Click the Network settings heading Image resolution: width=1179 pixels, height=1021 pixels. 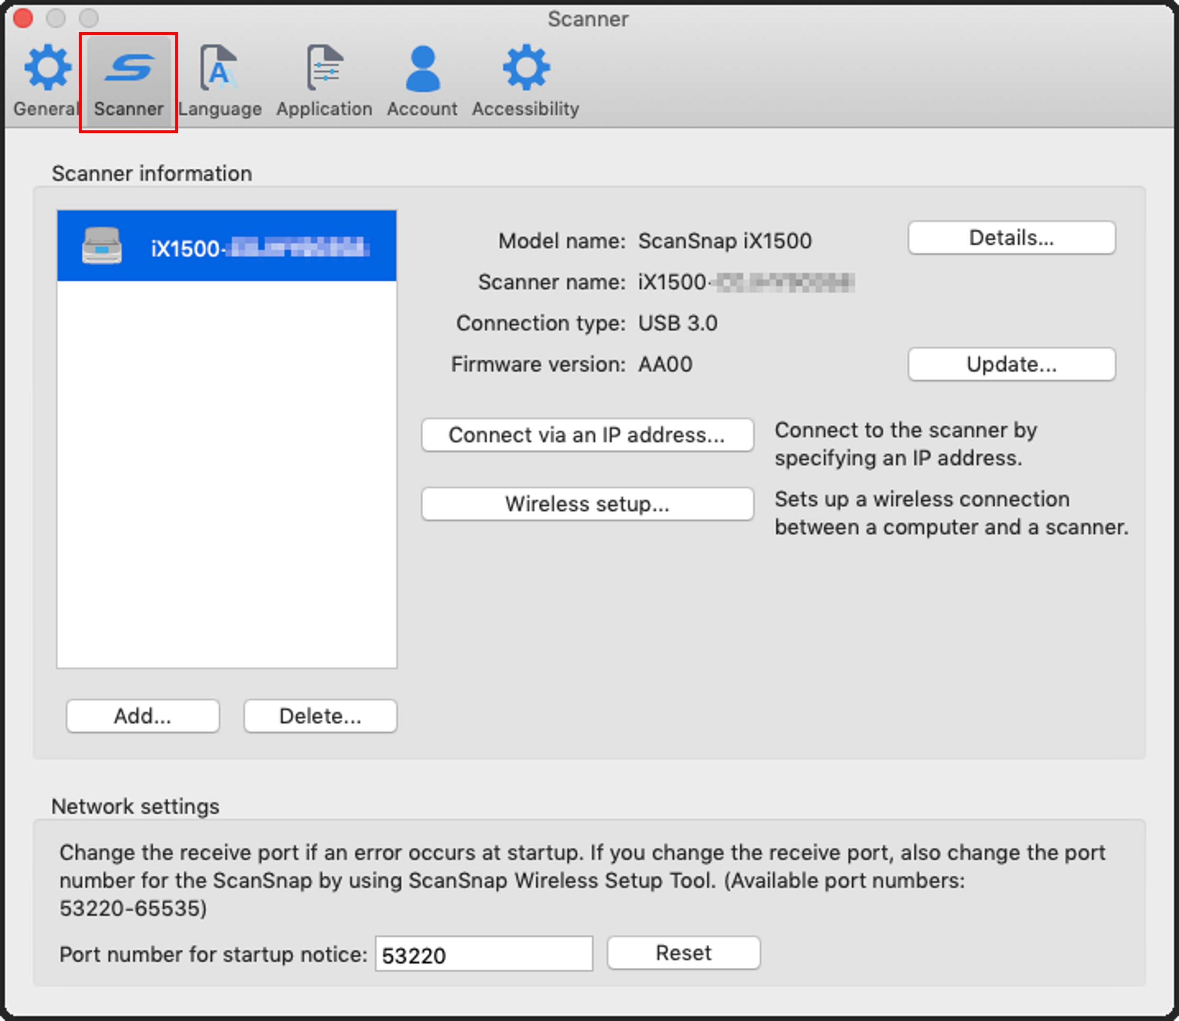tap(136, 806)
